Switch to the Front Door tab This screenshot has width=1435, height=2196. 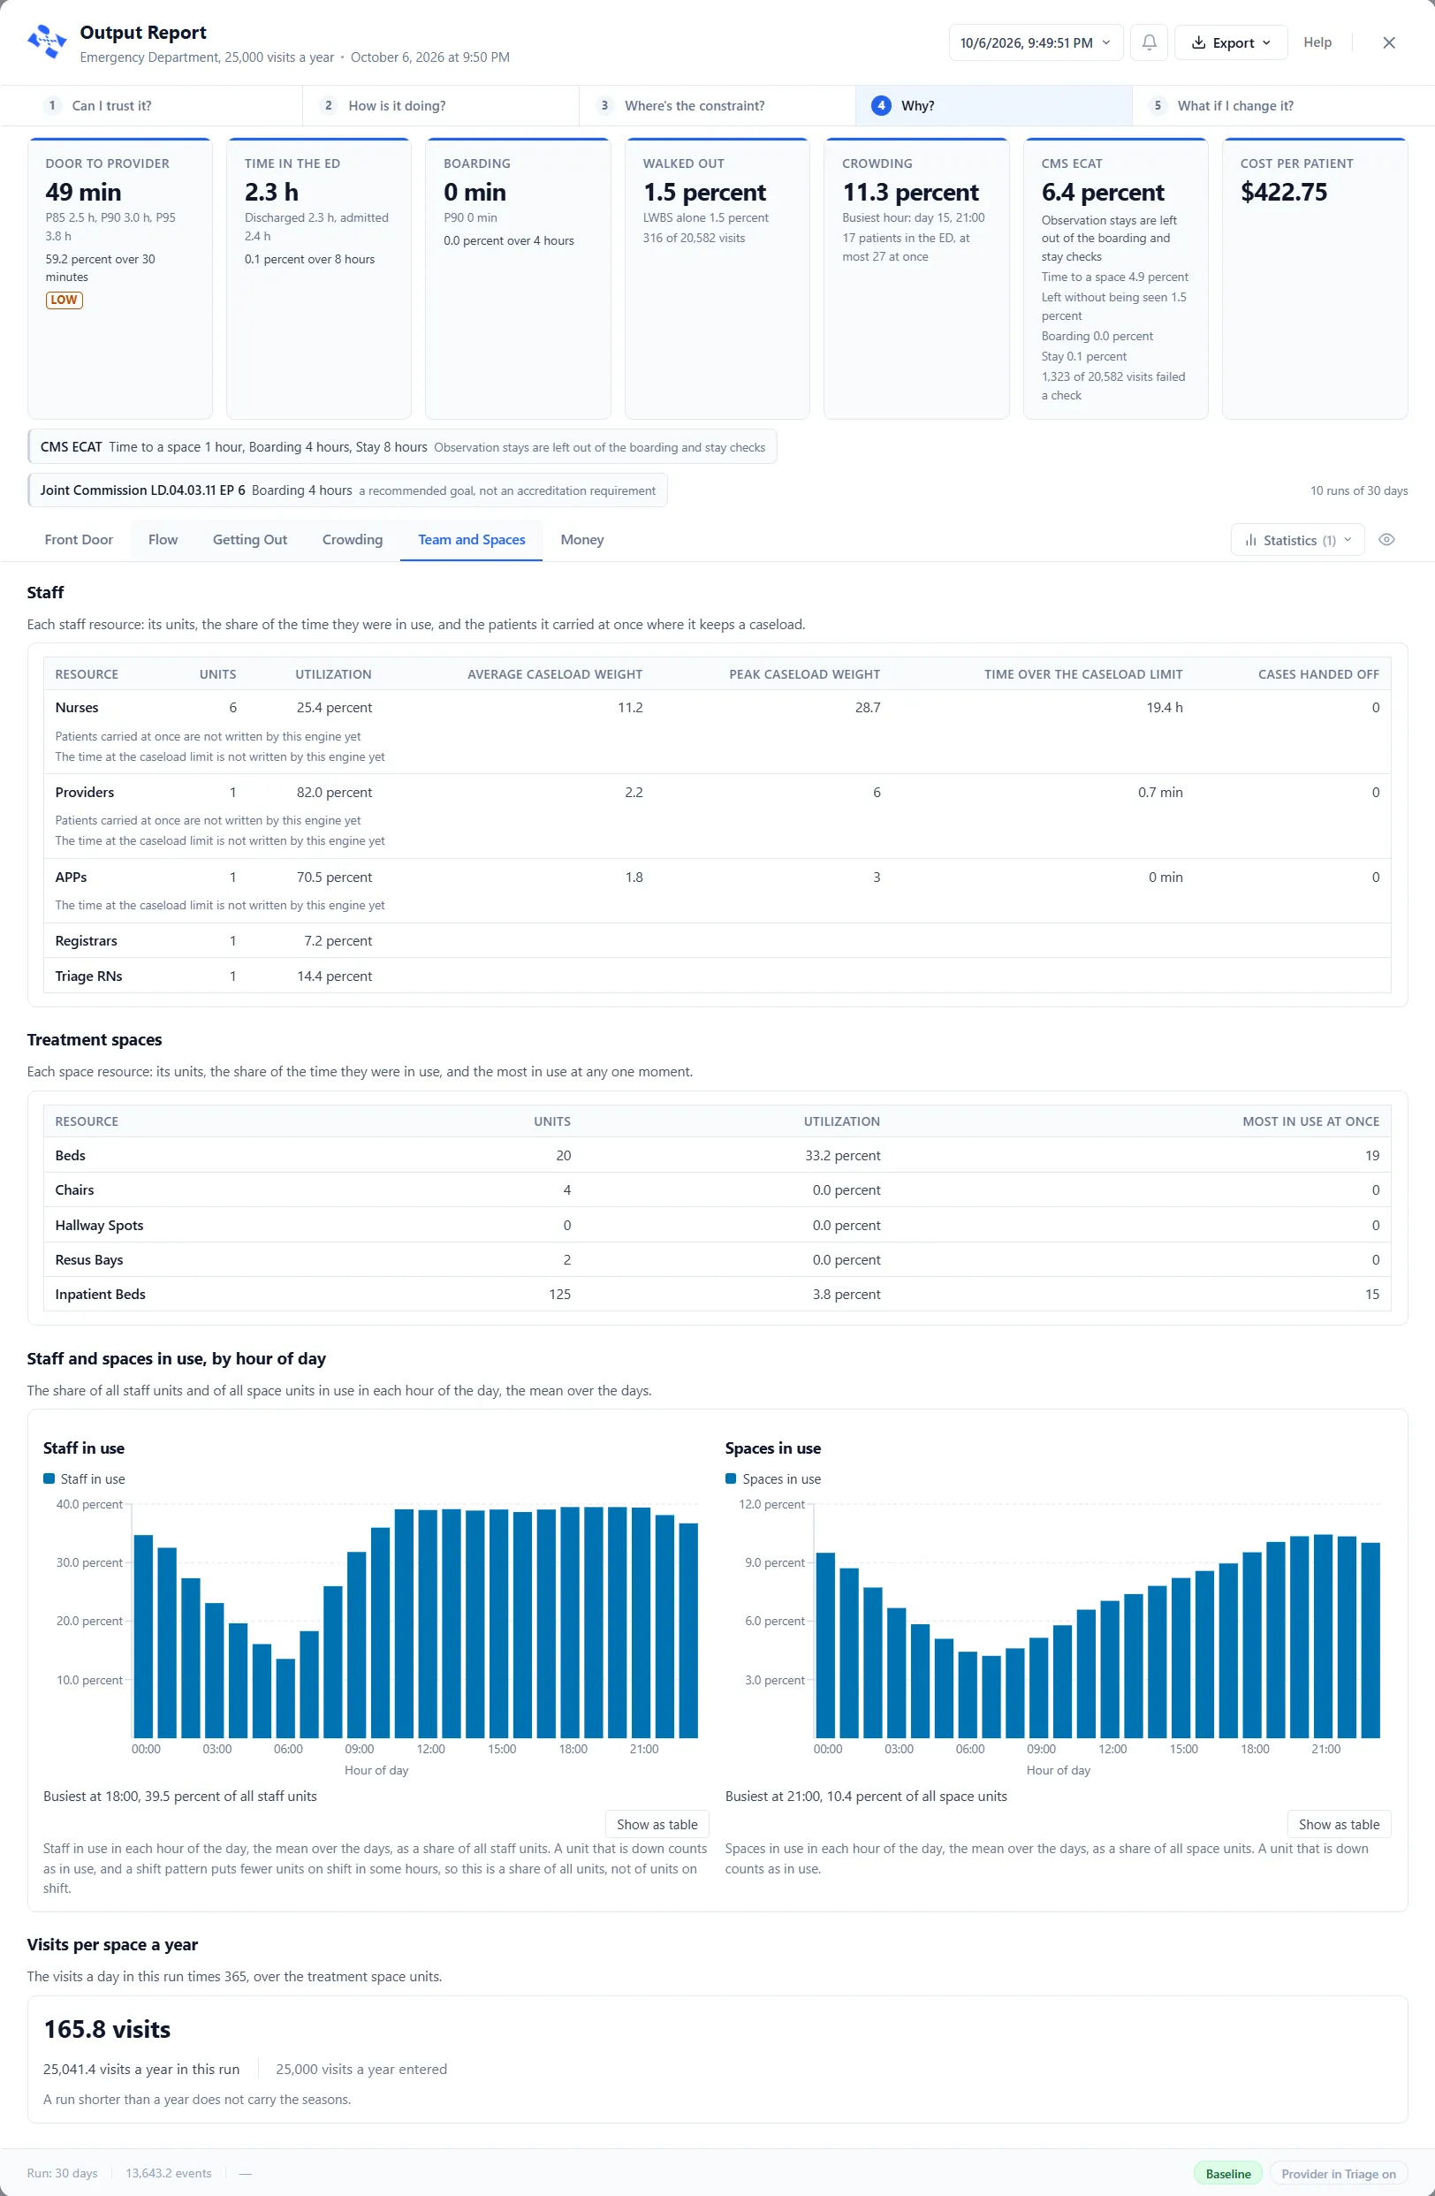(x=79, y=540)
